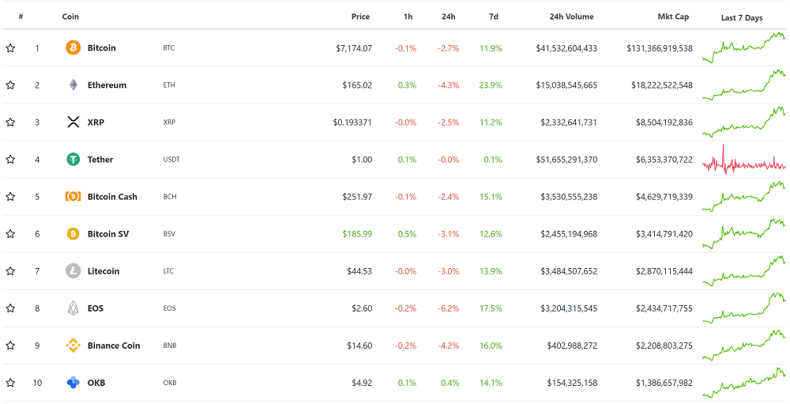
Task: Open Tether's red 7-day sparkline
Action: tap(744, 160)
